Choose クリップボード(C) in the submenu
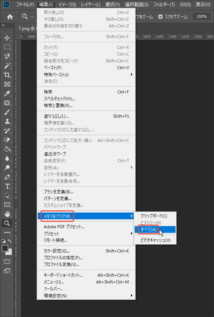 pyautogui.click(x=155, y=216)
